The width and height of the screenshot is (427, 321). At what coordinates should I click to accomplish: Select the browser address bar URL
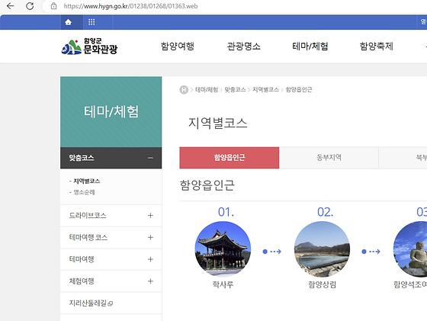point(130,6)
